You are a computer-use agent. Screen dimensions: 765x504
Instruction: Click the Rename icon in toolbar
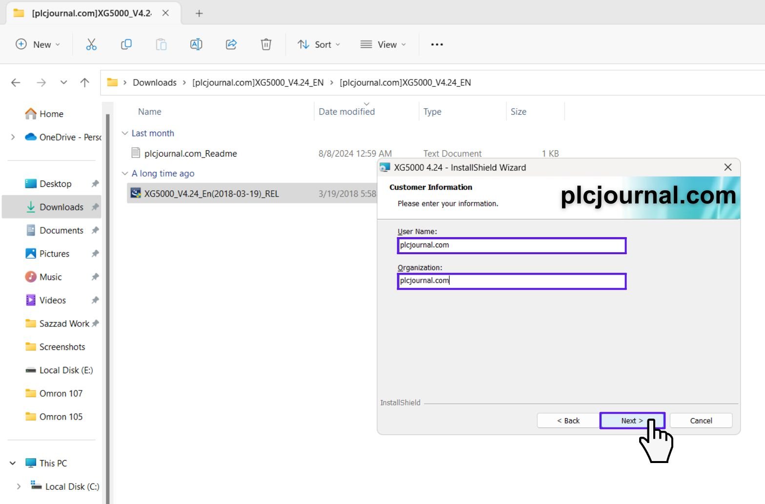[x=196, y=44]
